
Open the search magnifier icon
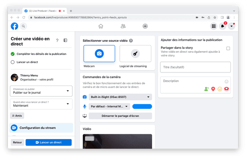pos(23,26)
